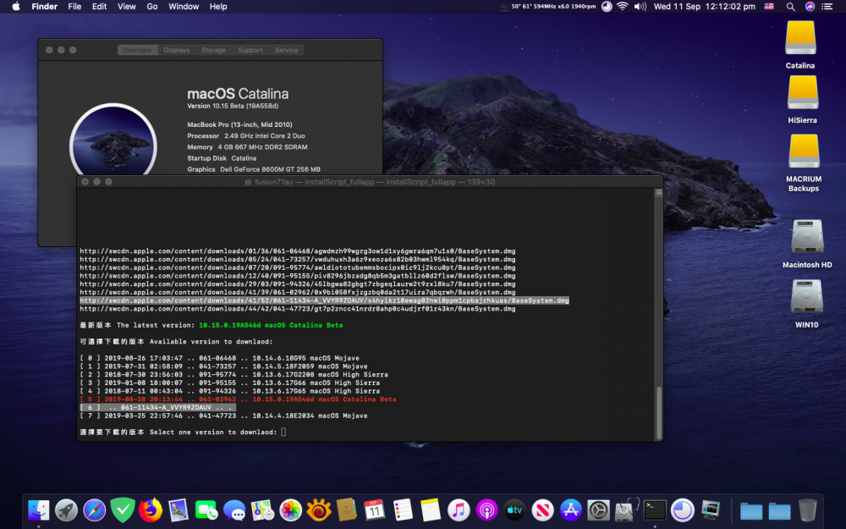Open Photos app in the Dock

[x=290, y=510]
